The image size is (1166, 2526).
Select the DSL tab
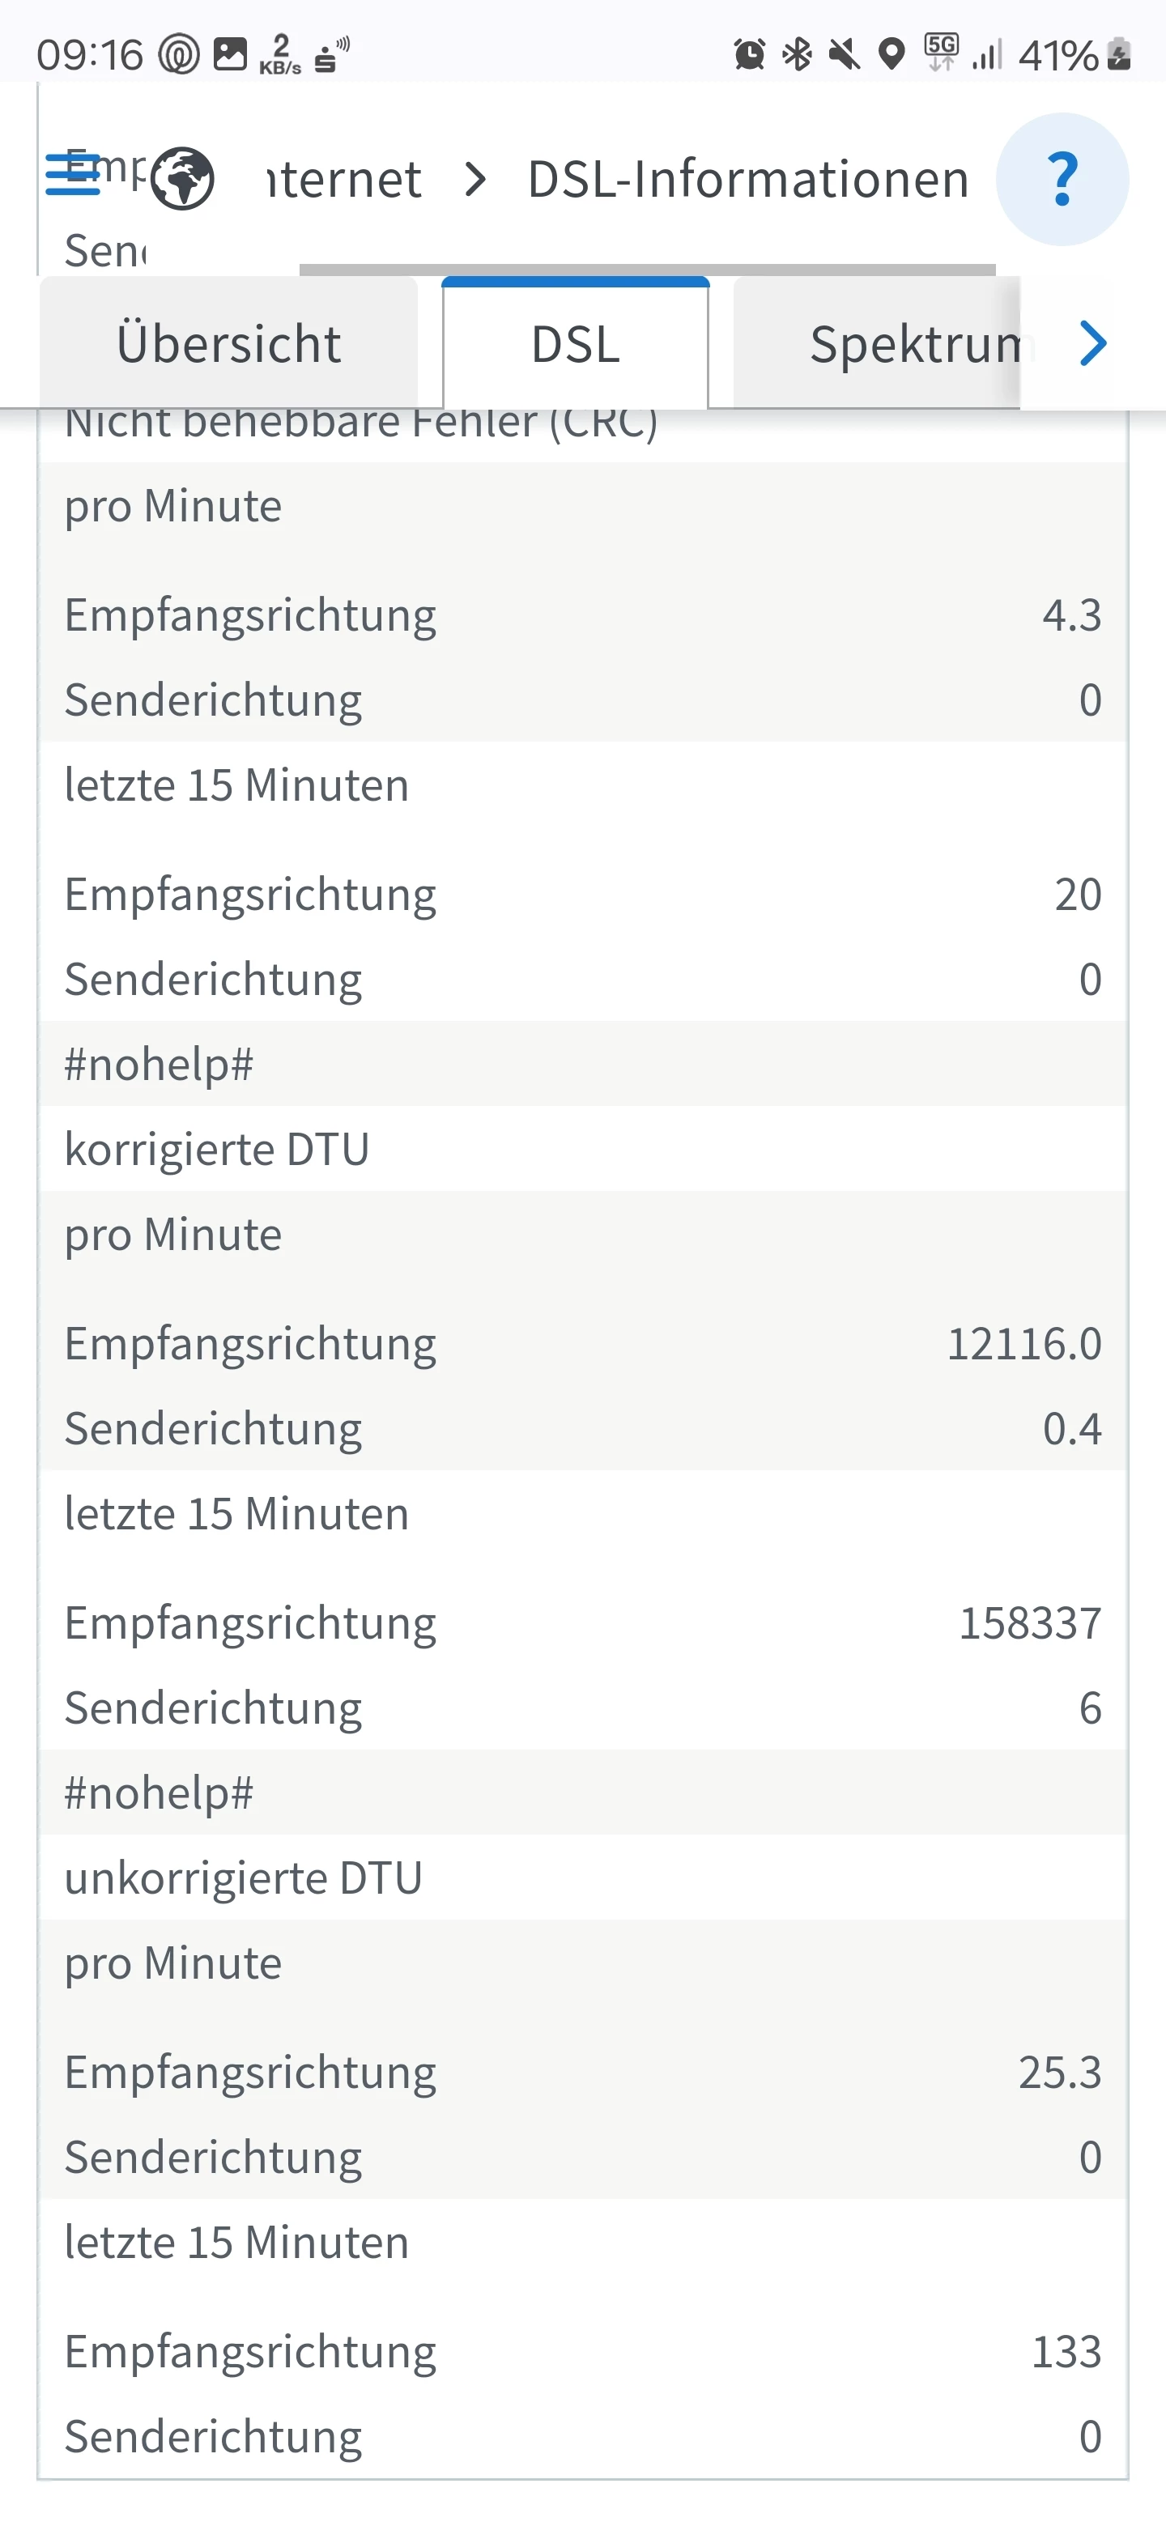tap(576, 344)
